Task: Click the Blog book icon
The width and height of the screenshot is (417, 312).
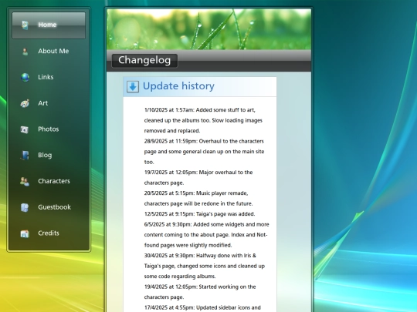Action: (25, 155)
